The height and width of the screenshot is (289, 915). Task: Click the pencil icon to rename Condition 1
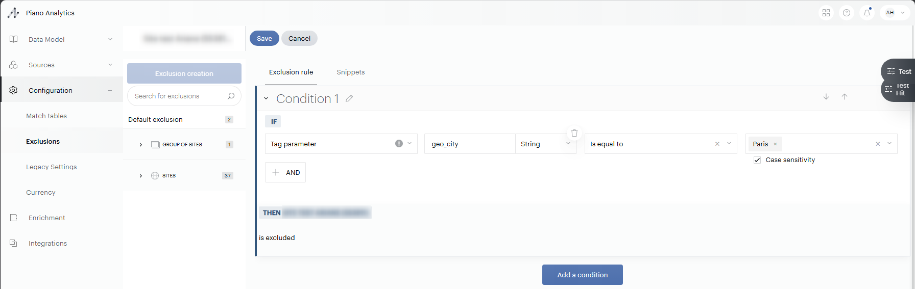pos(349,98)
